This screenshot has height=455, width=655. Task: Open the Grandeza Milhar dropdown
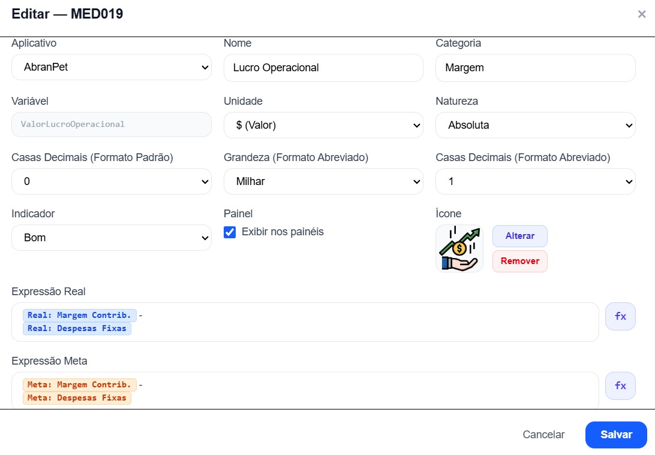pyautogui.click(x=323, y=181)
